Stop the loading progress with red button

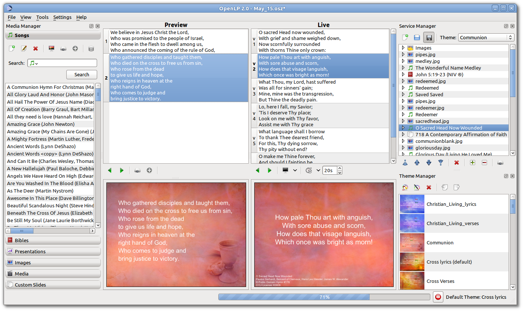tap(438, 297)
